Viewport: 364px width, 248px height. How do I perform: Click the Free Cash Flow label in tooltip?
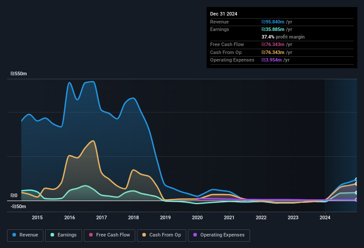coord(227,44)
